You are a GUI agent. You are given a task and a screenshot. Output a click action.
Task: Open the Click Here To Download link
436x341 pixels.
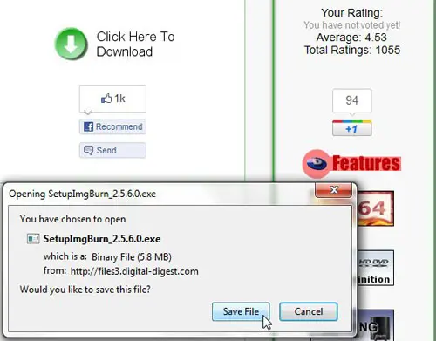135,44
